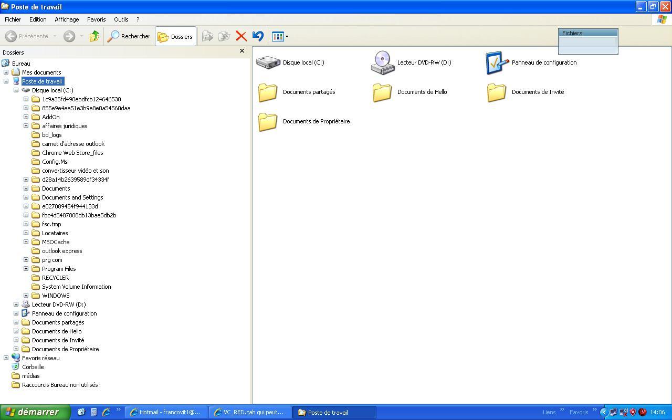Select the outlook express folder
The height and width of the screenshot is (420, 672).
click(62, 251)
